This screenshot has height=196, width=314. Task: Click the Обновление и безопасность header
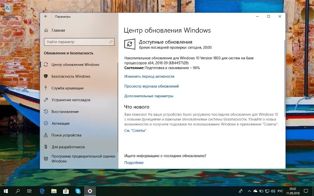(x=68, y=53)
